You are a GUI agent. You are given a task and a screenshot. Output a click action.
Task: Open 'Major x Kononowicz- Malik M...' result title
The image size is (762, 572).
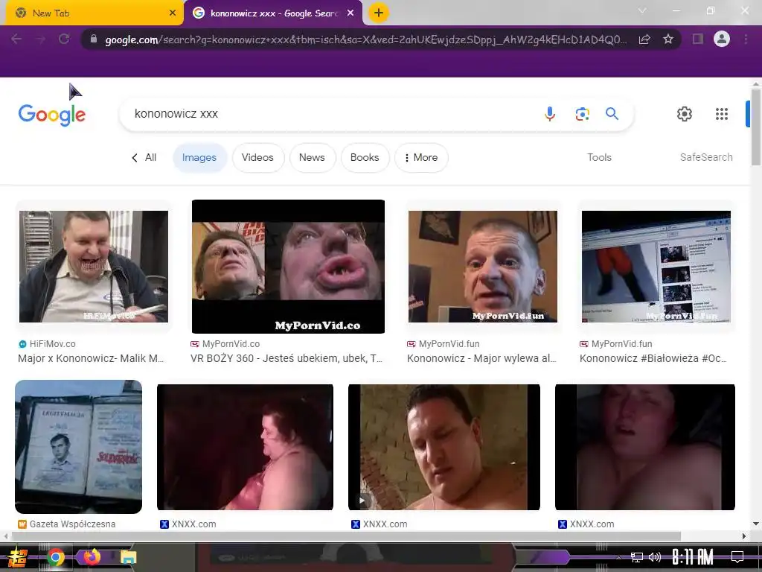pos(91,358)
